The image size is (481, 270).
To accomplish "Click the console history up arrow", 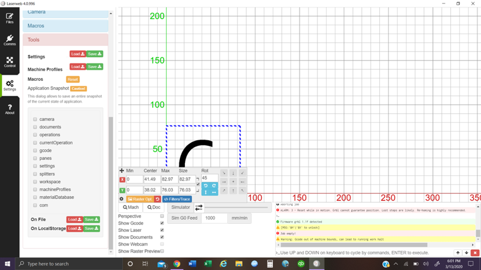I will pos(458,253).
